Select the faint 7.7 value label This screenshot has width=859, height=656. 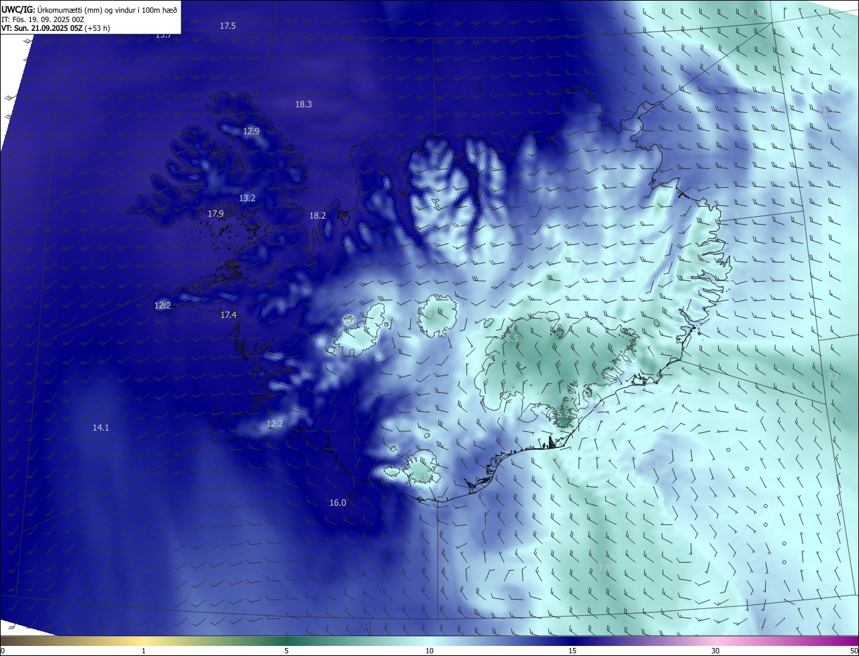coord(833,377)
